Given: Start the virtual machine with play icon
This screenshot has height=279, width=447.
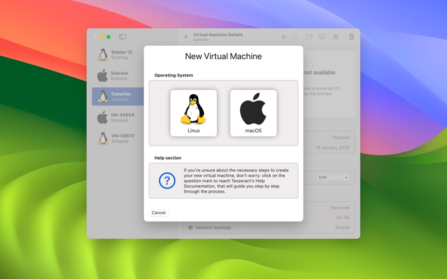Looking at the screenshot, I should (x=284, y=37).
